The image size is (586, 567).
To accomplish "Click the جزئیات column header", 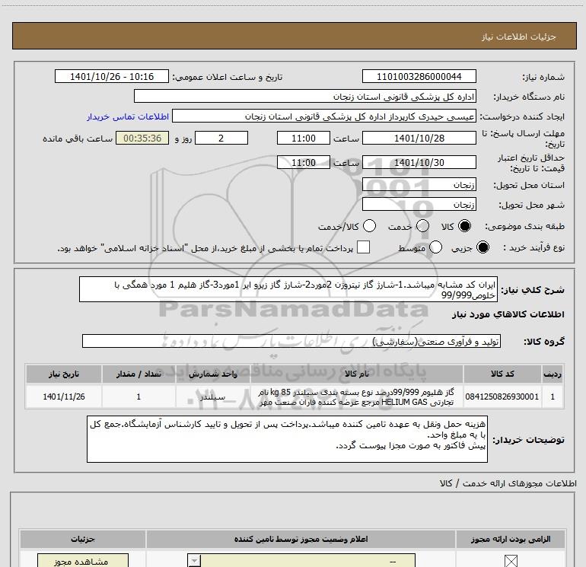I will point(83,539).
